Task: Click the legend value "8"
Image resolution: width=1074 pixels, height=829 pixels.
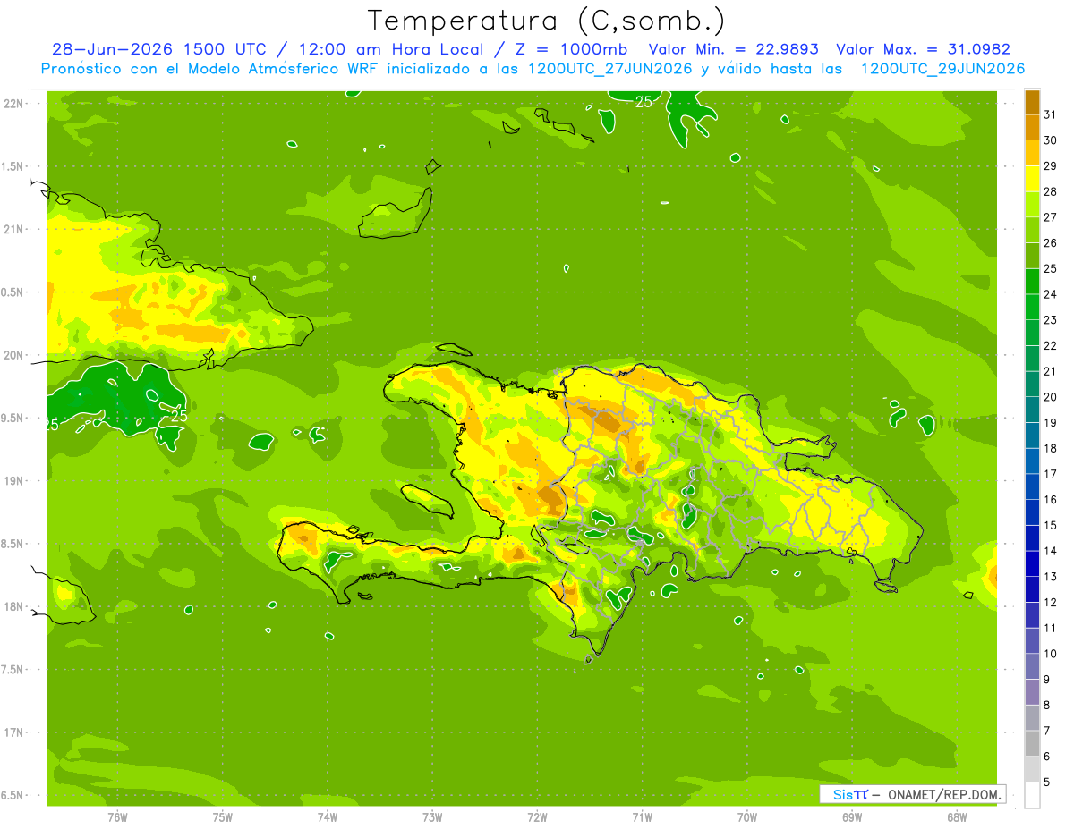Action: point(1047,706)
